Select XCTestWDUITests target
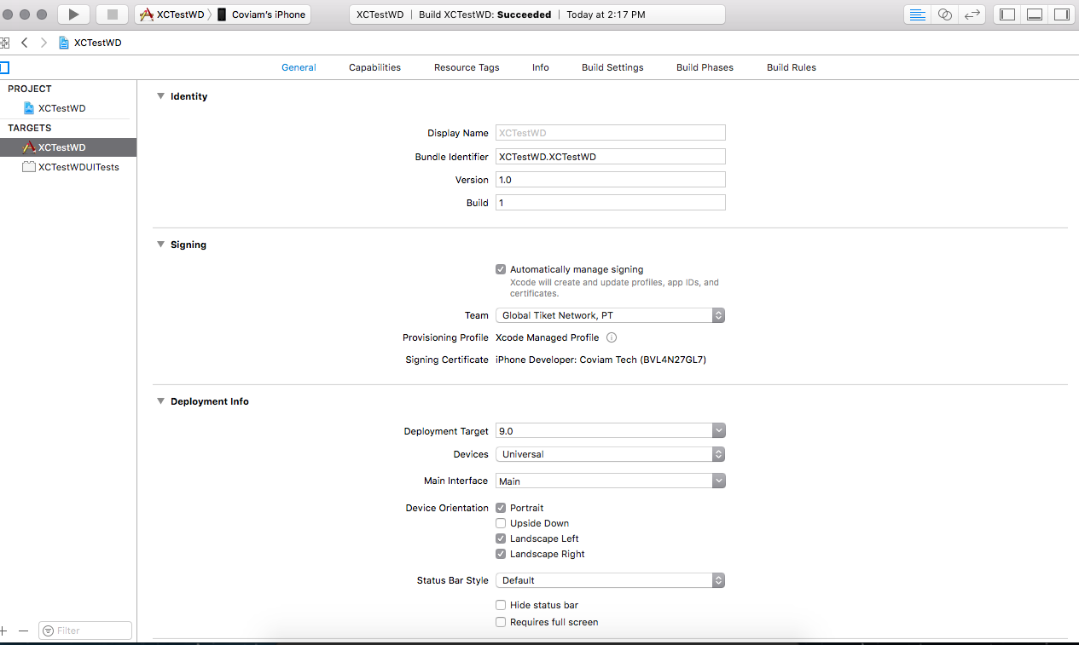Screen dimensions: 1079x645 (68, 167)
